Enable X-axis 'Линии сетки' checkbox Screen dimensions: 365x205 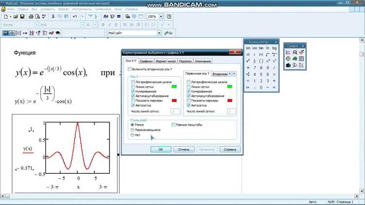[x=133, y=87]
